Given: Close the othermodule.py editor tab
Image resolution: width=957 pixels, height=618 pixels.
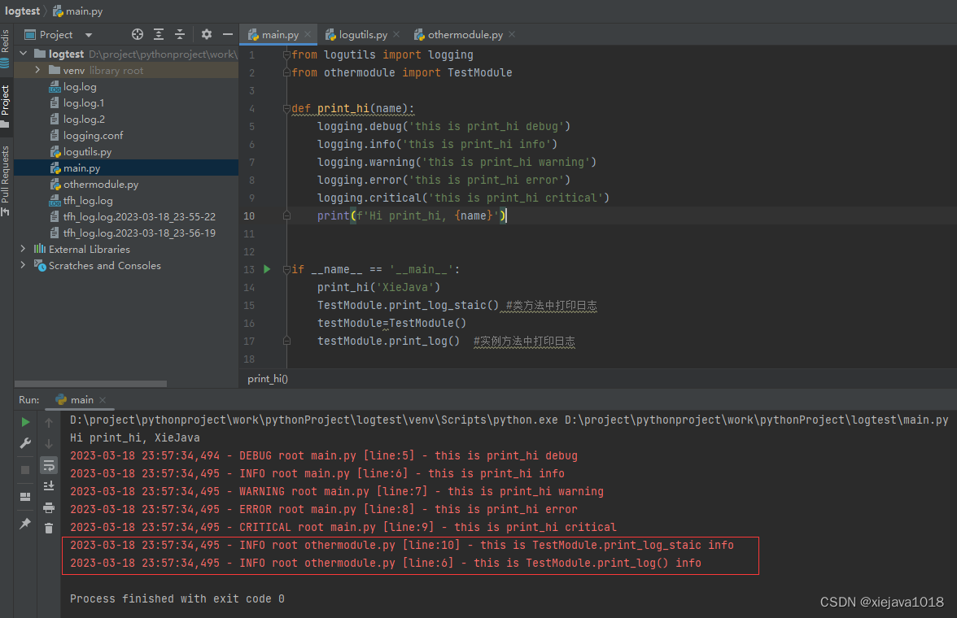Looking at the screenshot, I should tap(511, 35).
